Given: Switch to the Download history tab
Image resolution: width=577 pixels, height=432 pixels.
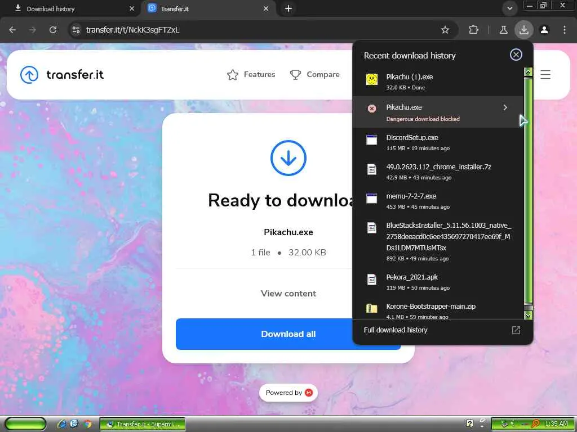Looking at the screenshot, I should click(72, 8).
